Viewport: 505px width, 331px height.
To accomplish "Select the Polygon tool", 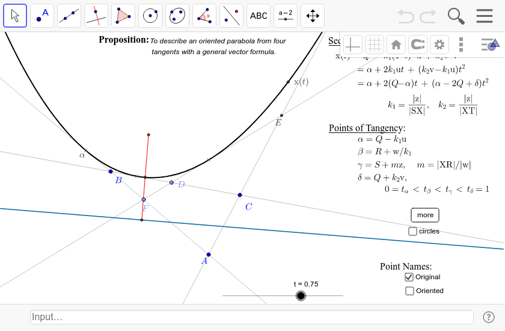I will tap(123, 16).
